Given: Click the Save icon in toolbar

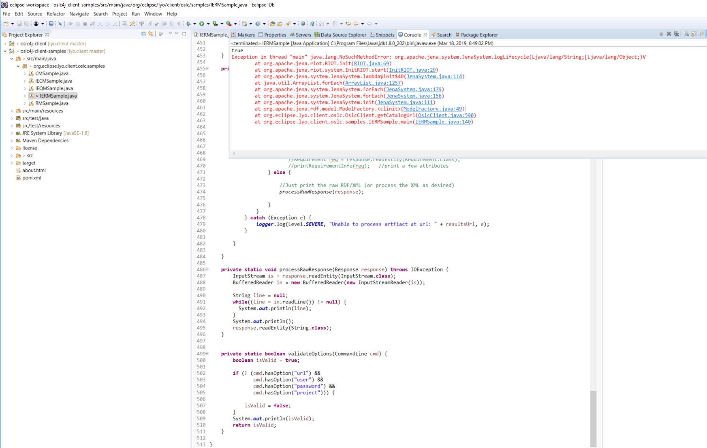Looking at the screenshot, I should coord(19,24).
